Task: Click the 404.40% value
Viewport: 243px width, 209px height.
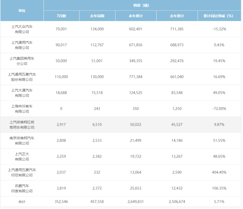Action: [x=219, y=173]
